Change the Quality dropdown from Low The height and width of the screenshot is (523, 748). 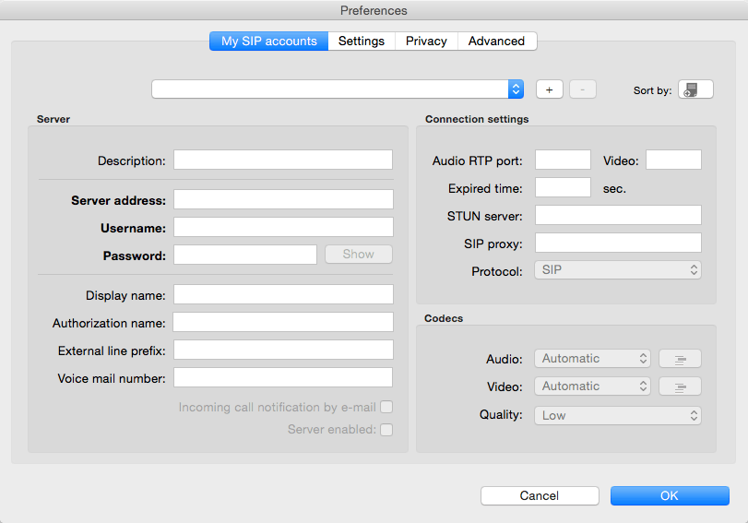click(x=618, y=416)
